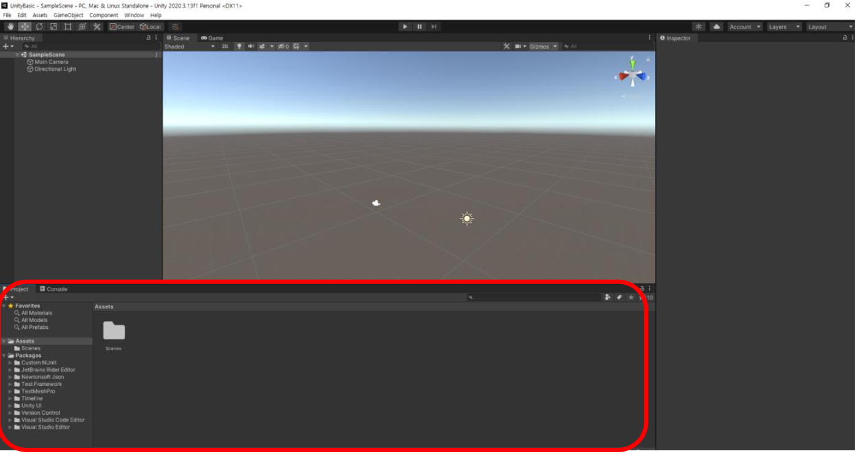The height and width of the screenshot is (454, 856).
Task: Open the Assets menu
Action: pos(40,15)
